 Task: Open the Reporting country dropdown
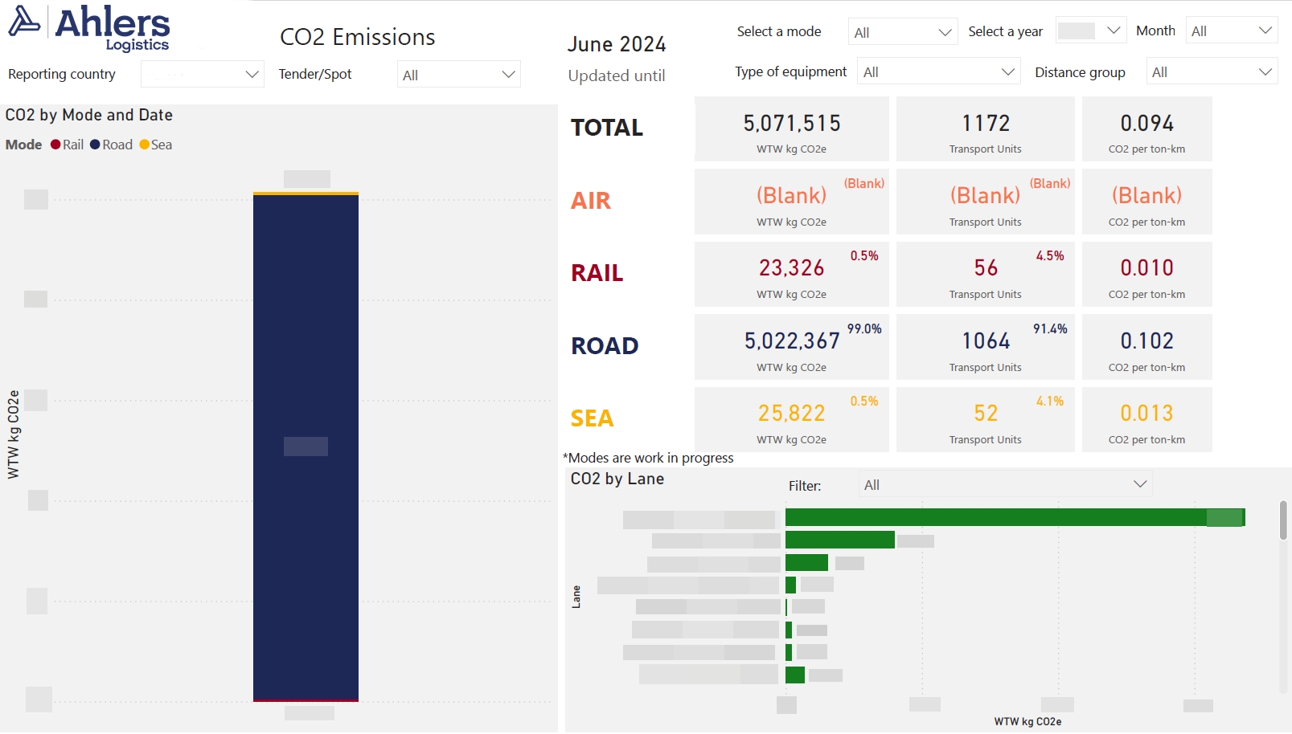tap(202, 74)
